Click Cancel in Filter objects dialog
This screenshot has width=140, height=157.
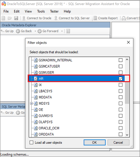click(118, 142)
